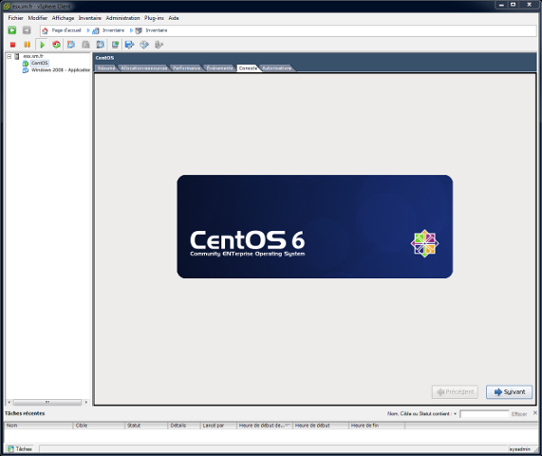Click the first Inventaire breadcrumb arrow

(88, 30)
